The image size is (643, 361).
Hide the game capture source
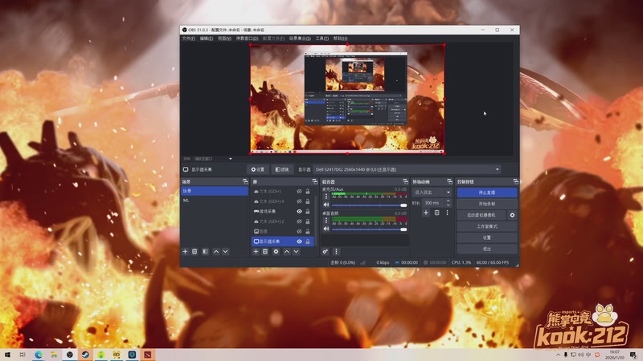pyautogui.click(x=299, y=211)
